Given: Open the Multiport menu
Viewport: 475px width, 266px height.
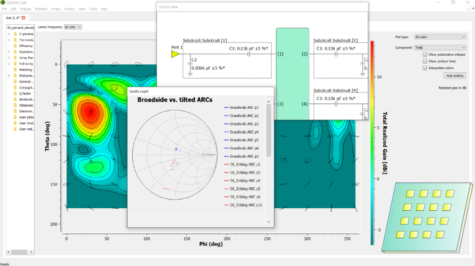Looking at the screenshot, I should coord(41,9).
